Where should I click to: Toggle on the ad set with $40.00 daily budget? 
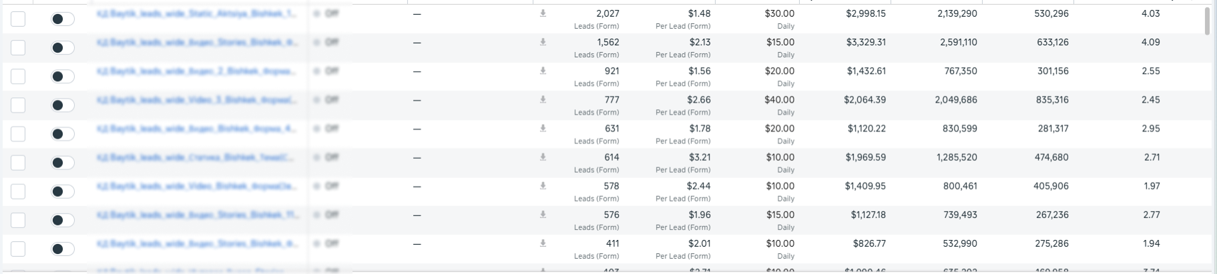point(63,105)
